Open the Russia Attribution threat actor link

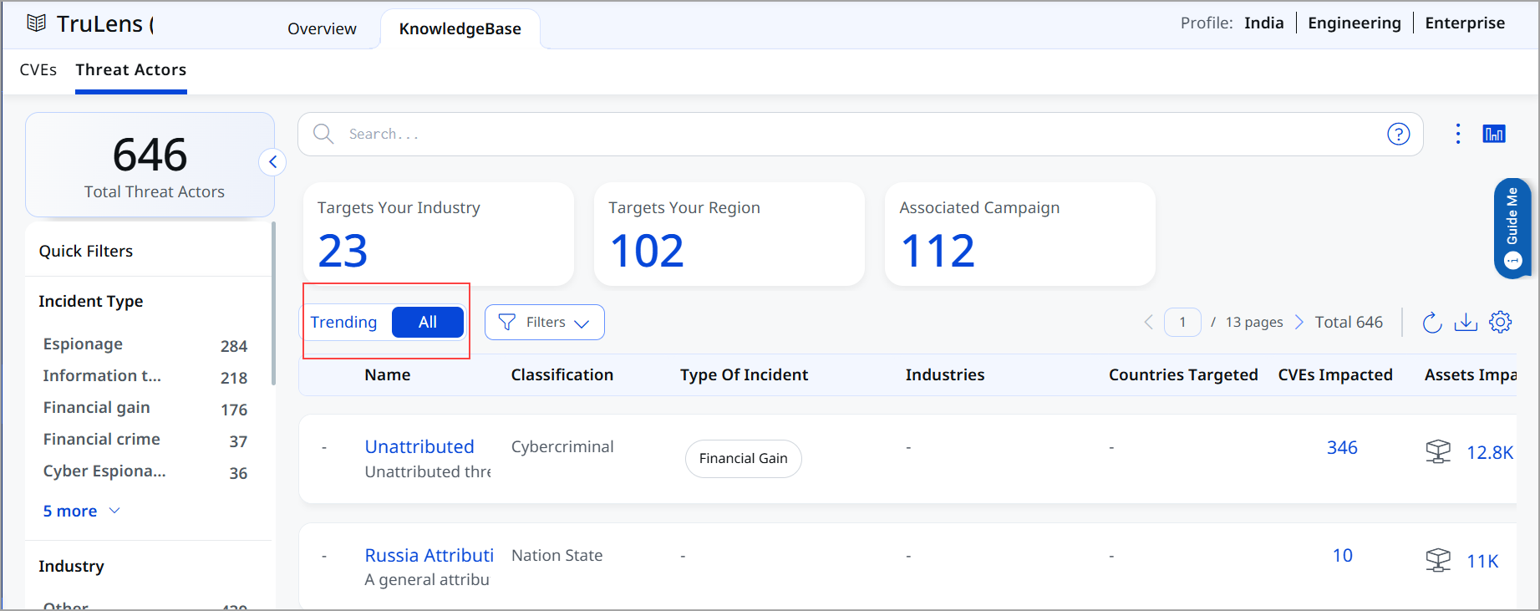coord(429,555)
